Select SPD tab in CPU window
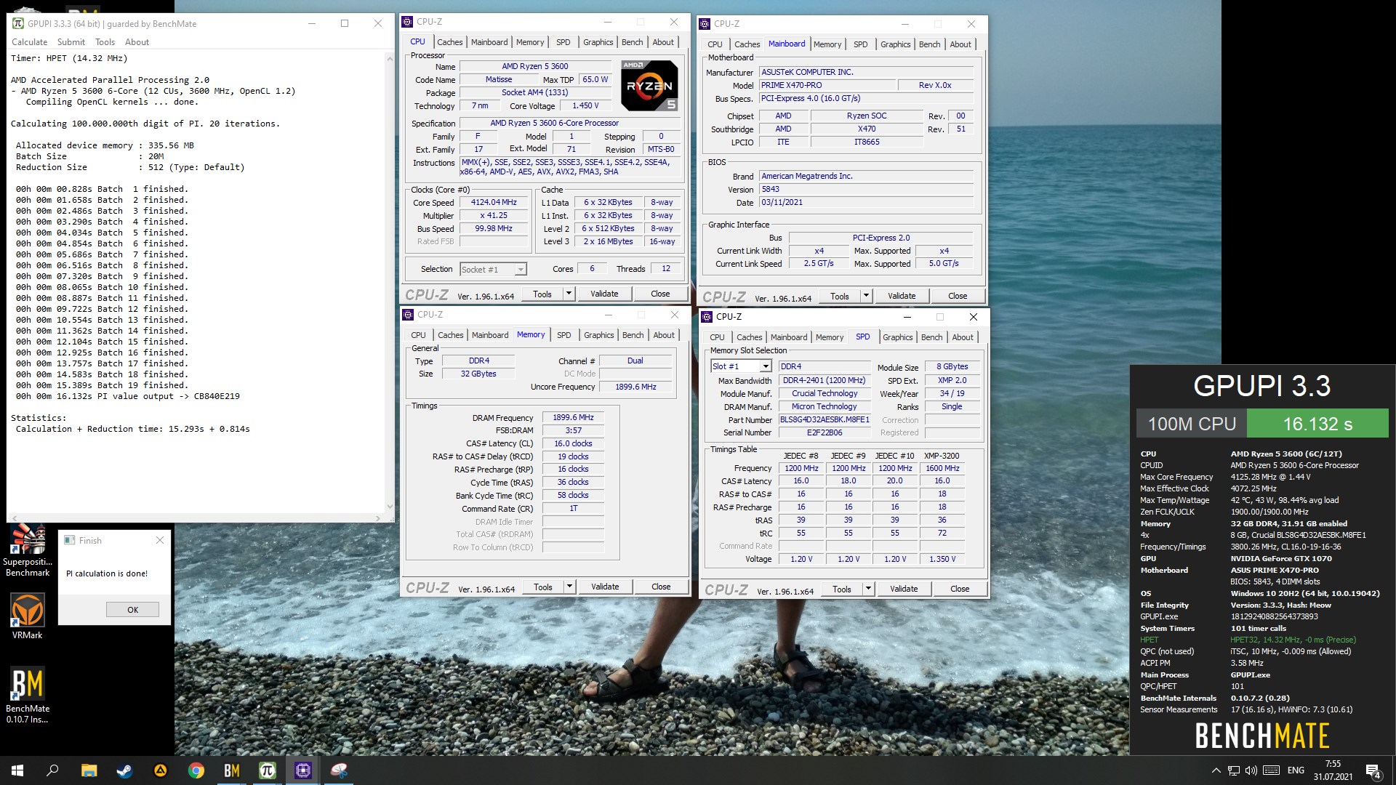Viewport: 1396px width, 785px height. (x=563, y=42)
